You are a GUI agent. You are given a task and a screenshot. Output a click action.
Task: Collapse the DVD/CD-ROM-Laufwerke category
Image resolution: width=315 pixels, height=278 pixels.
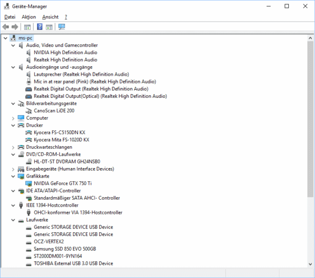13,155
